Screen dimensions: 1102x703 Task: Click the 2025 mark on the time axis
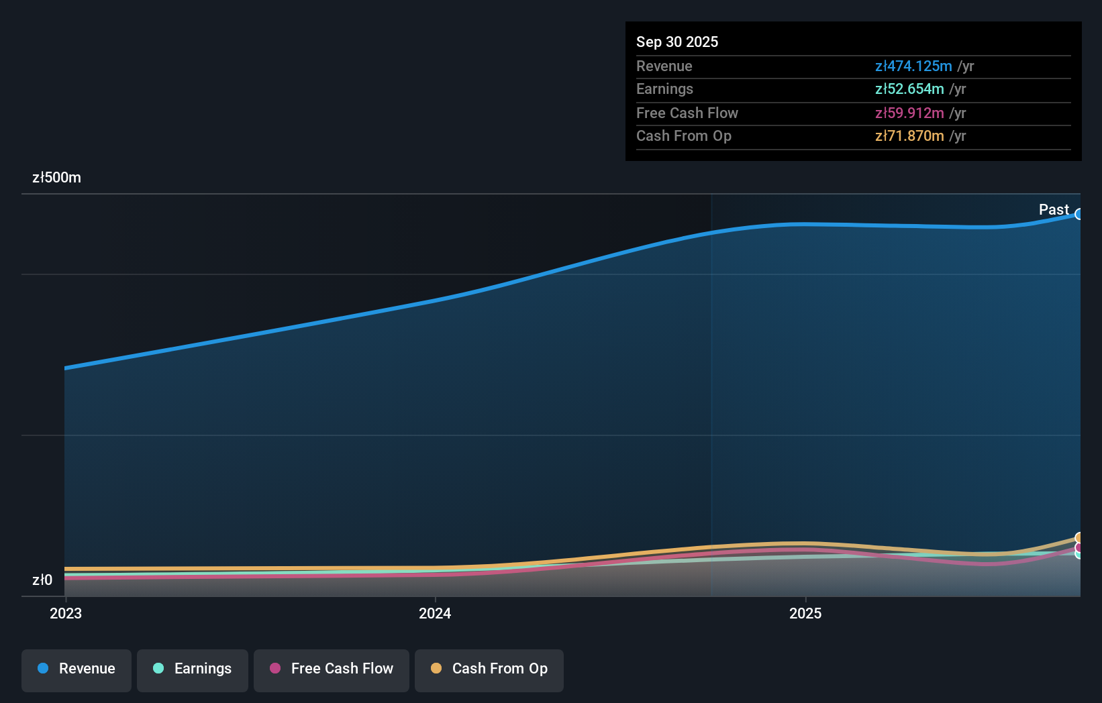tap(806, 612)
